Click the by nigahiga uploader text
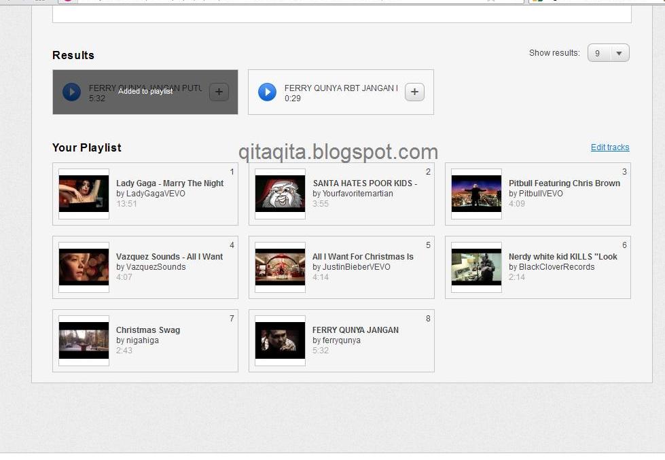The height and width of the screenshot is (460, 665). point(137,340)
